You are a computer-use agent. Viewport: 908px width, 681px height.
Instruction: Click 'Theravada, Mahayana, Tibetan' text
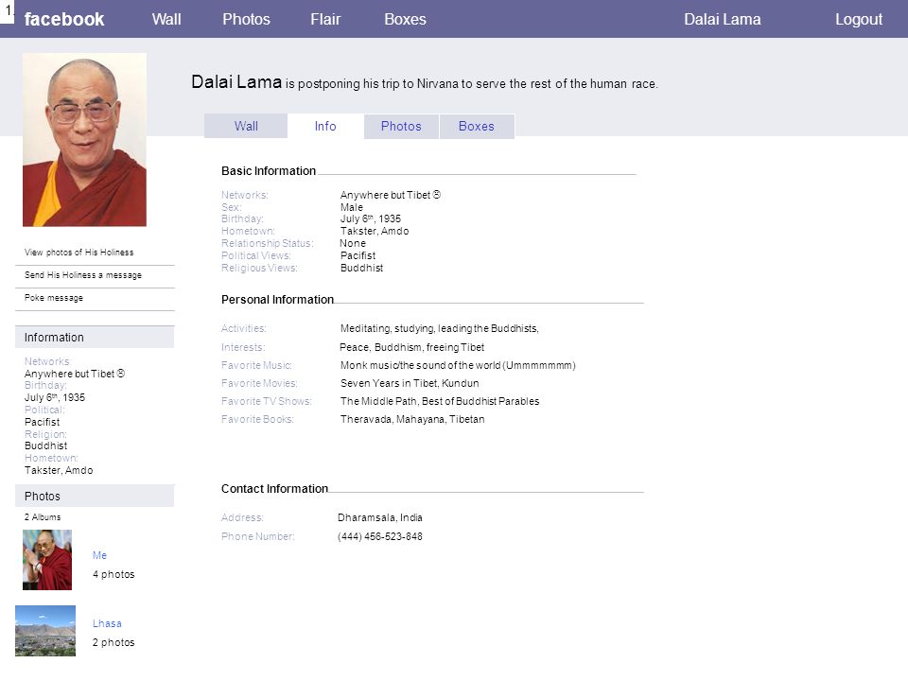click(412, 419)
